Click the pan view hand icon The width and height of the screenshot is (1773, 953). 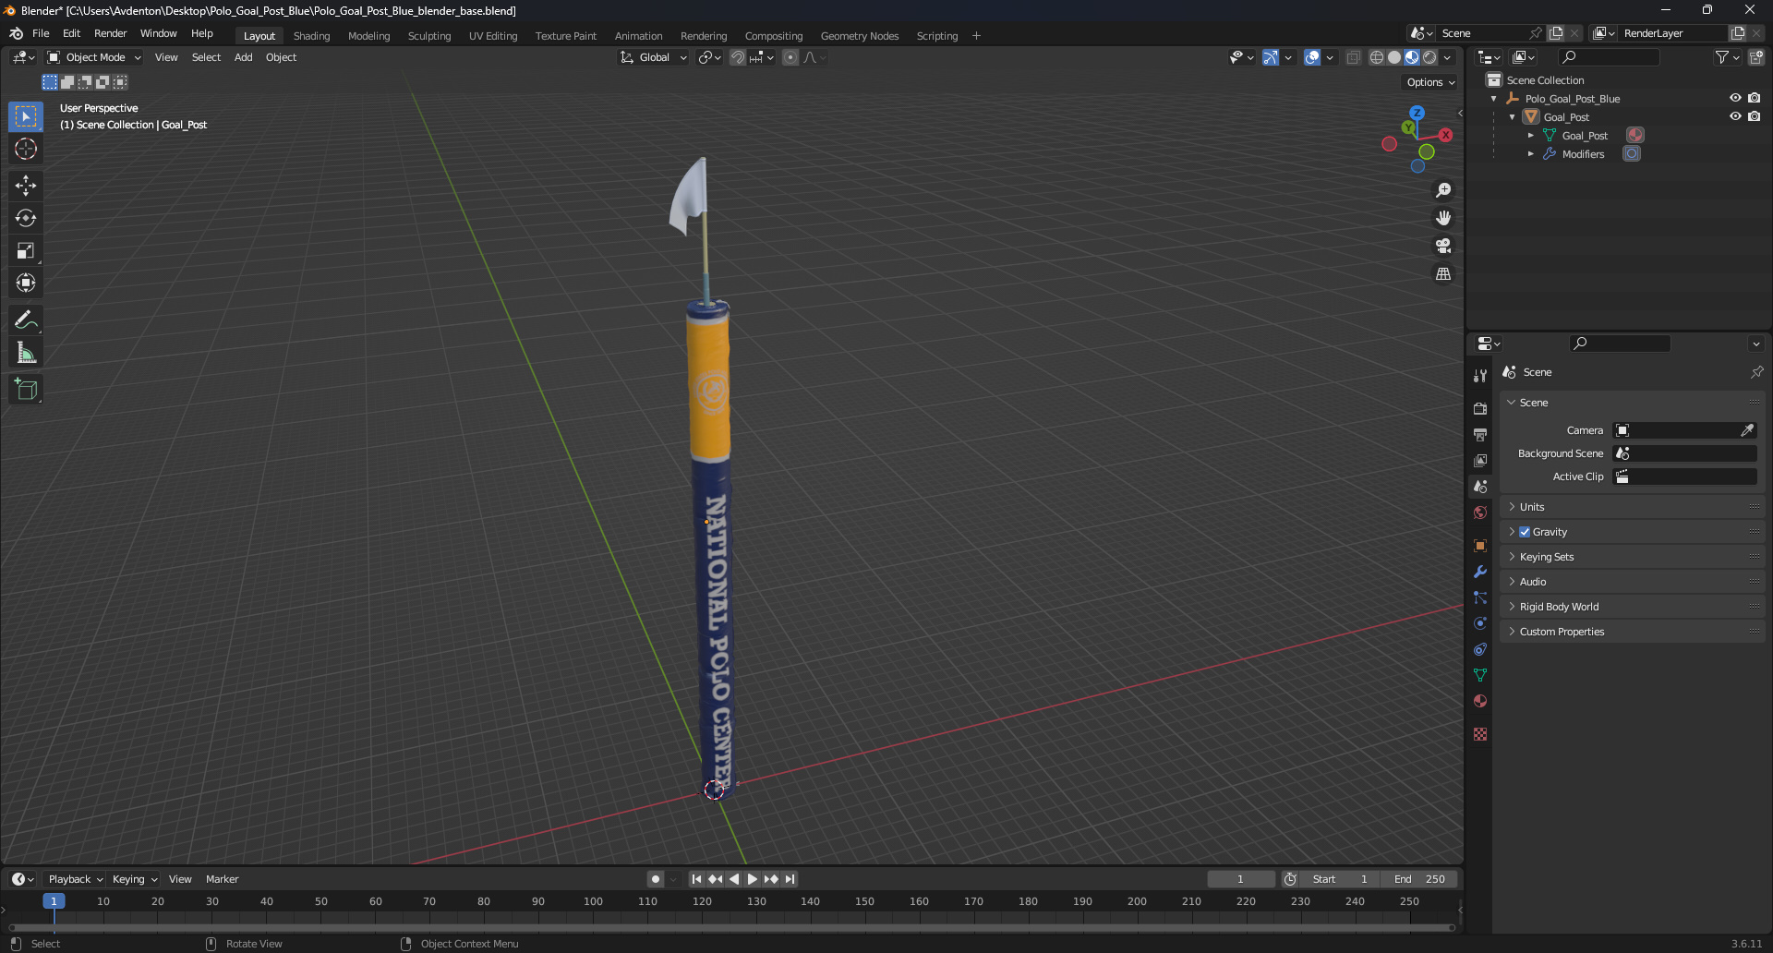tap(1443, 218)
